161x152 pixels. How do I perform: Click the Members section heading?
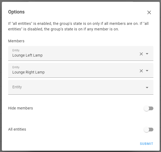(x=16, y=41)
